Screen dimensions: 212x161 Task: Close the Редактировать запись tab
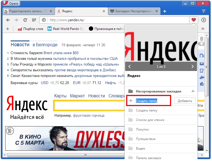[51, 11]
